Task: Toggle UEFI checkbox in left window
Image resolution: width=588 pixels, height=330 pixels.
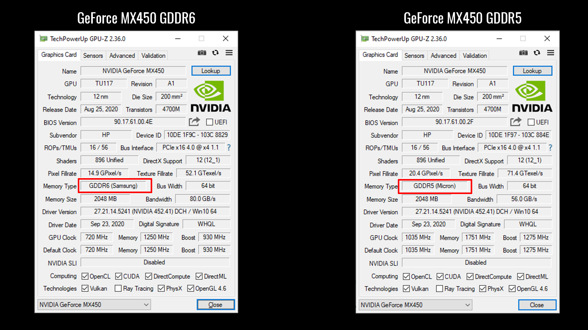Action: [x=210, y=122]
